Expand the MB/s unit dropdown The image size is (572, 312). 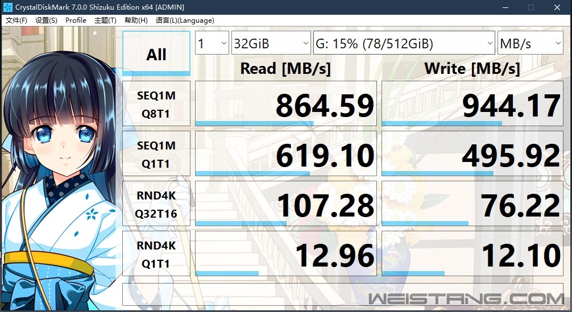[x=530, y=43]
